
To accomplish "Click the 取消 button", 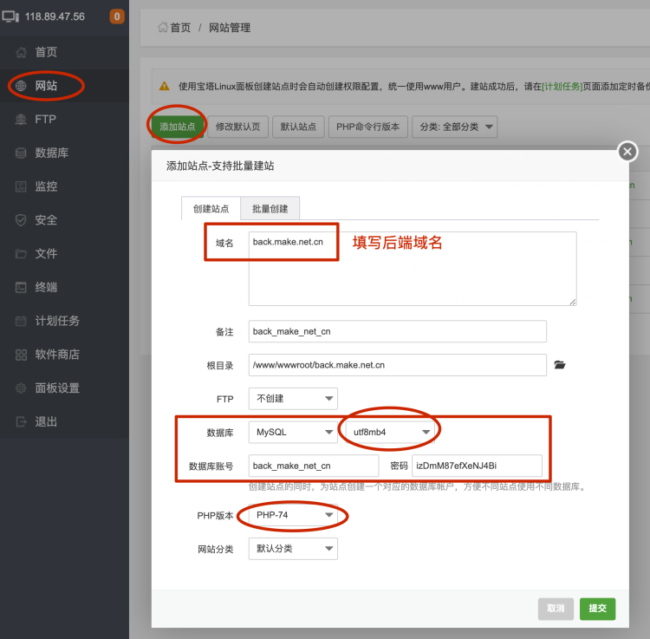I will tap(556, 609).
